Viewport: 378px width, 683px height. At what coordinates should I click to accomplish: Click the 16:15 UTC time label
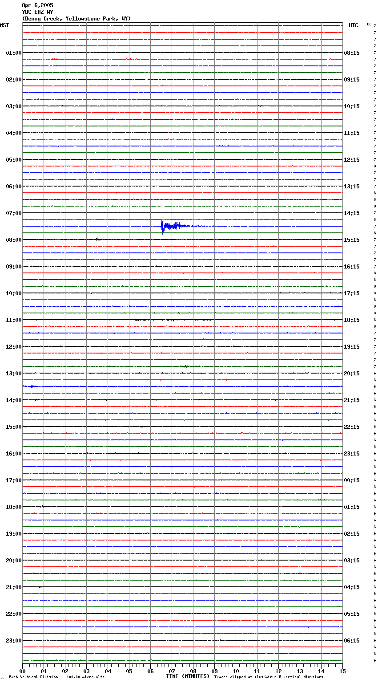(352, 267)
